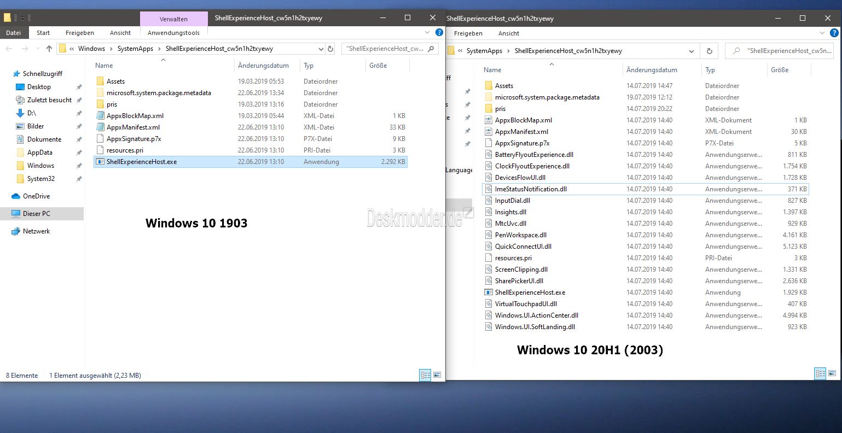
Task: Open Help icon in right window ribbon
Action: (x=834, y=33)
